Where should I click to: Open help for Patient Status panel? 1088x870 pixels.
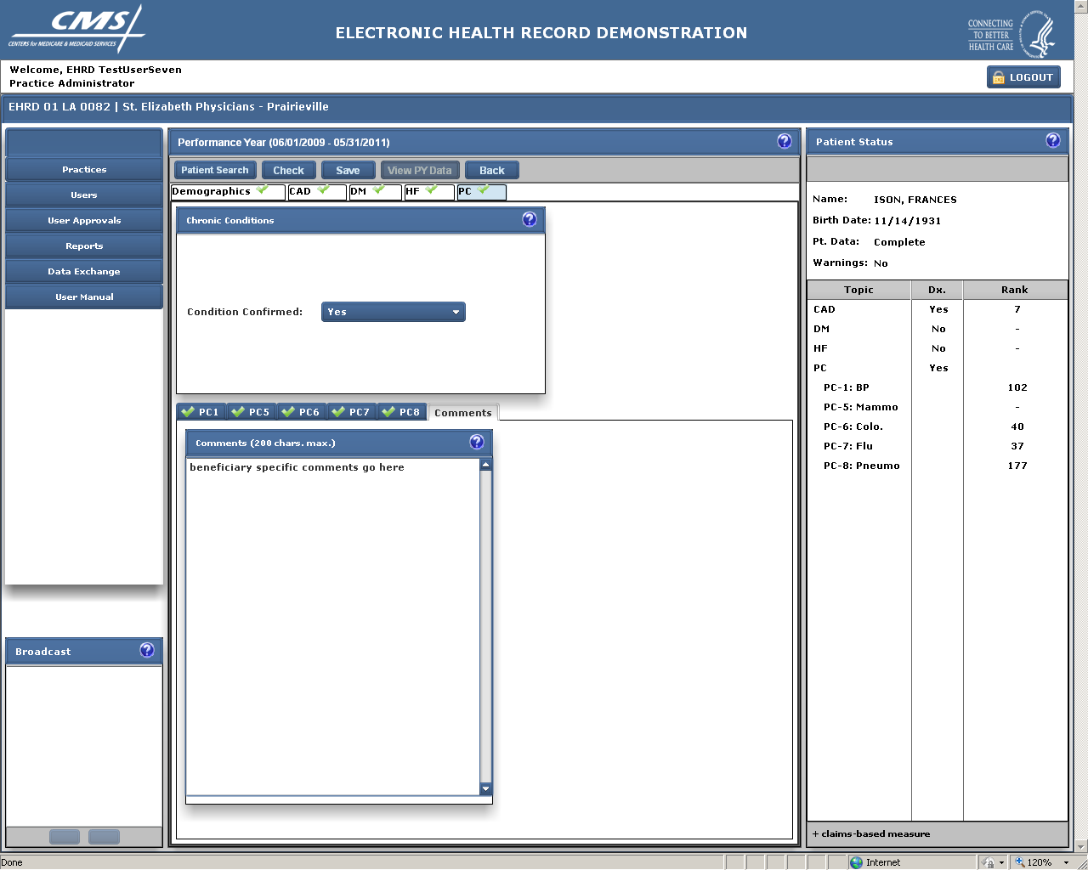1052,141
